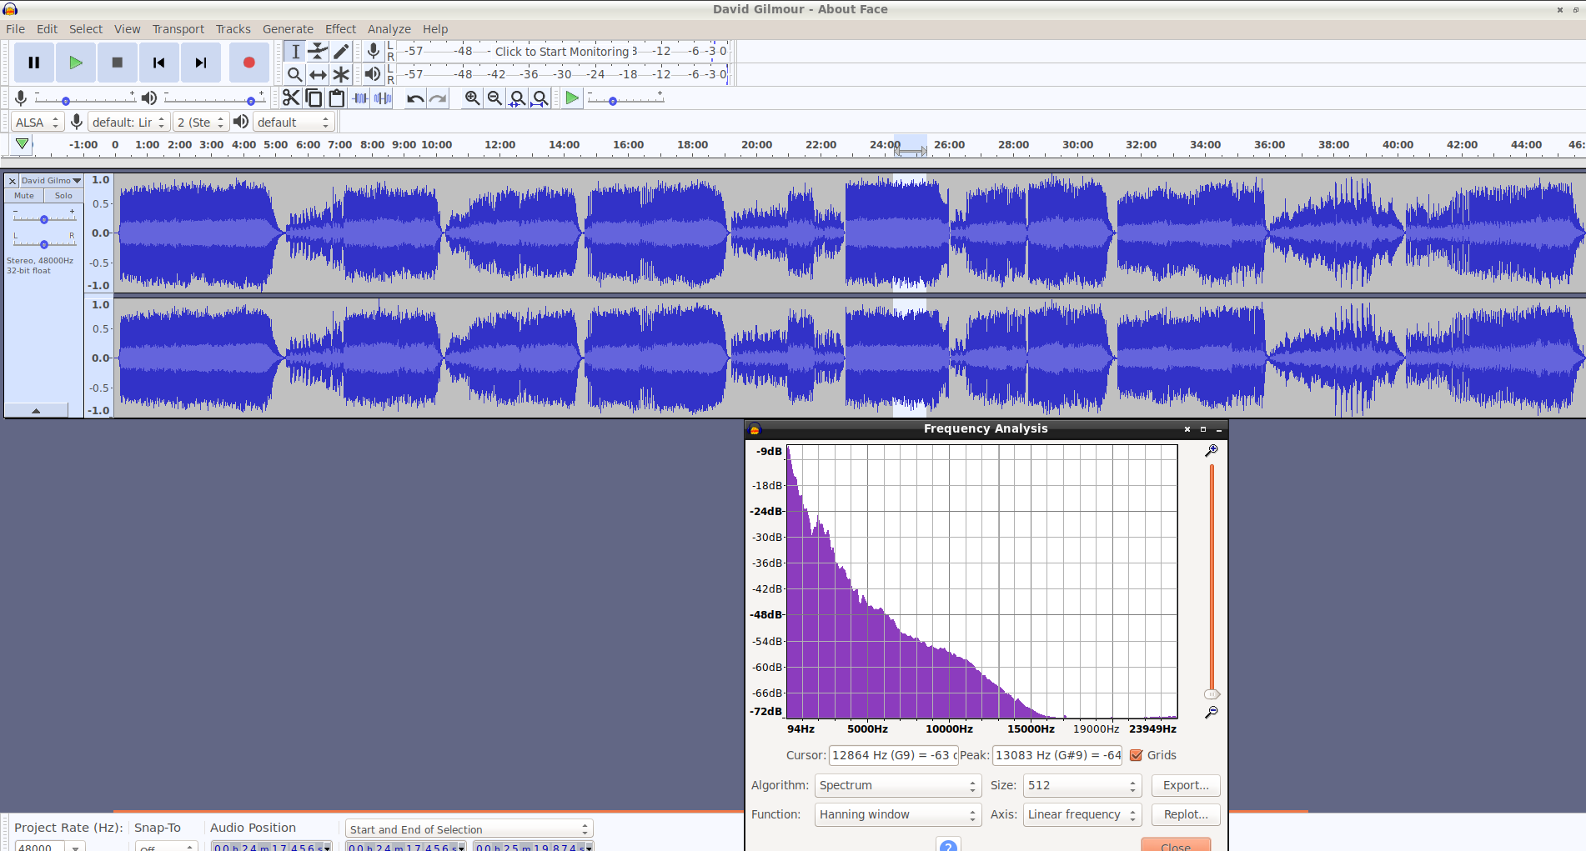The height and width of the screenshot is (851, 1586).
Task: Stop playback with the Stop button
Action: click(x=118, y=63)
